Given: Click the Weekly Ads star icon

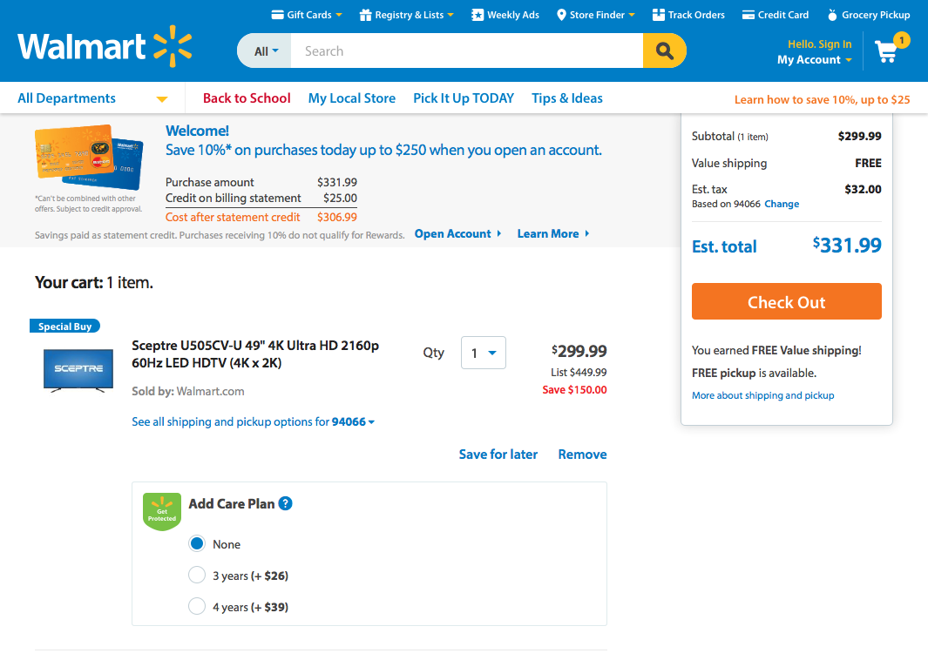Looking at the screenshot, I should [477, 15].
